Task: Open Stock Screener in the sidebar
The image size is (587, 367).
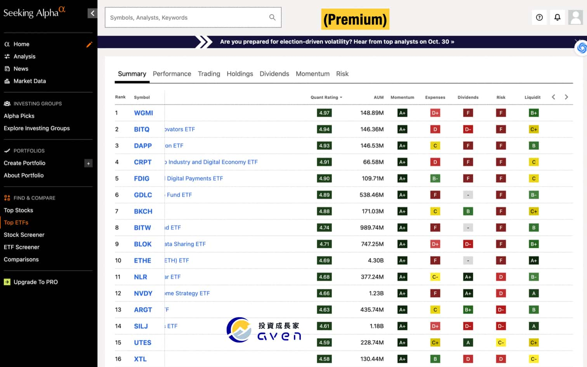Action: (24, 235)
